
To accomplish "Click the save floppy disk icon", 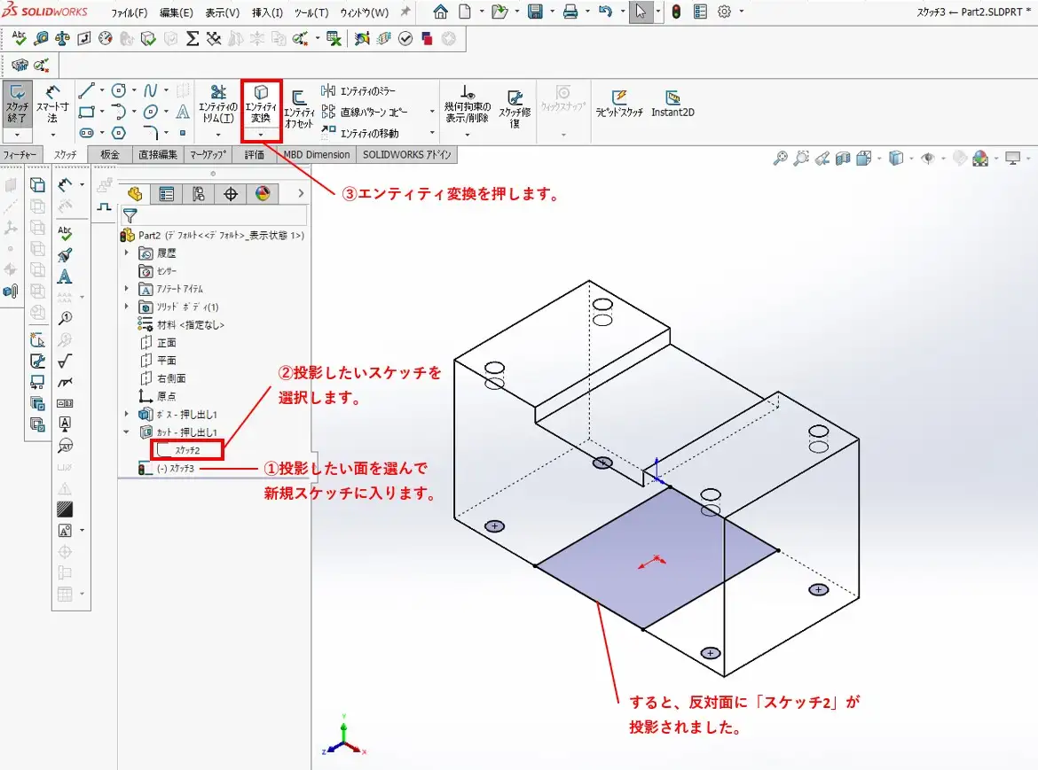I will [x=535, y=12].
